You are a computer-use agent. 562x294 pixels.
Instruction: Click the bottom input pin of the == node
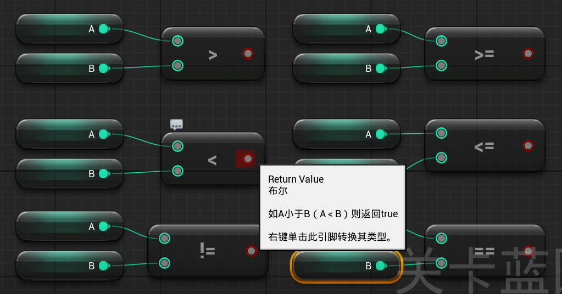tap(441, 263)
